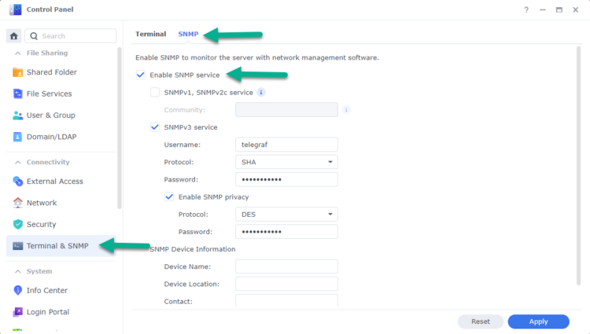This screenshot has width=590, height=334.
Task: Click SNMPv1 service info icon
Action: click(x=261, y=92)
